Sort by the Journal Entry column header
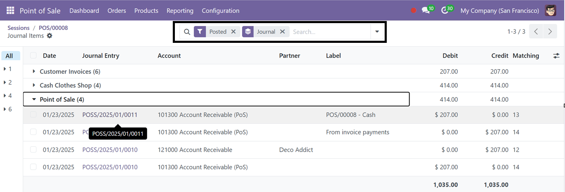Screen dimensions: 565x192 click(x=100, y=55)
